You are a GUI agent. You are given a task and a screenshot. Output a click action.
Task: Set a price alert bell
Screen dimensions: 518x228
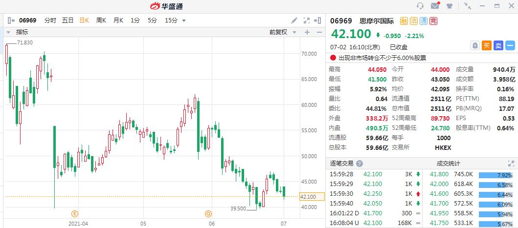pyautogui.click(x=475, y=46)
